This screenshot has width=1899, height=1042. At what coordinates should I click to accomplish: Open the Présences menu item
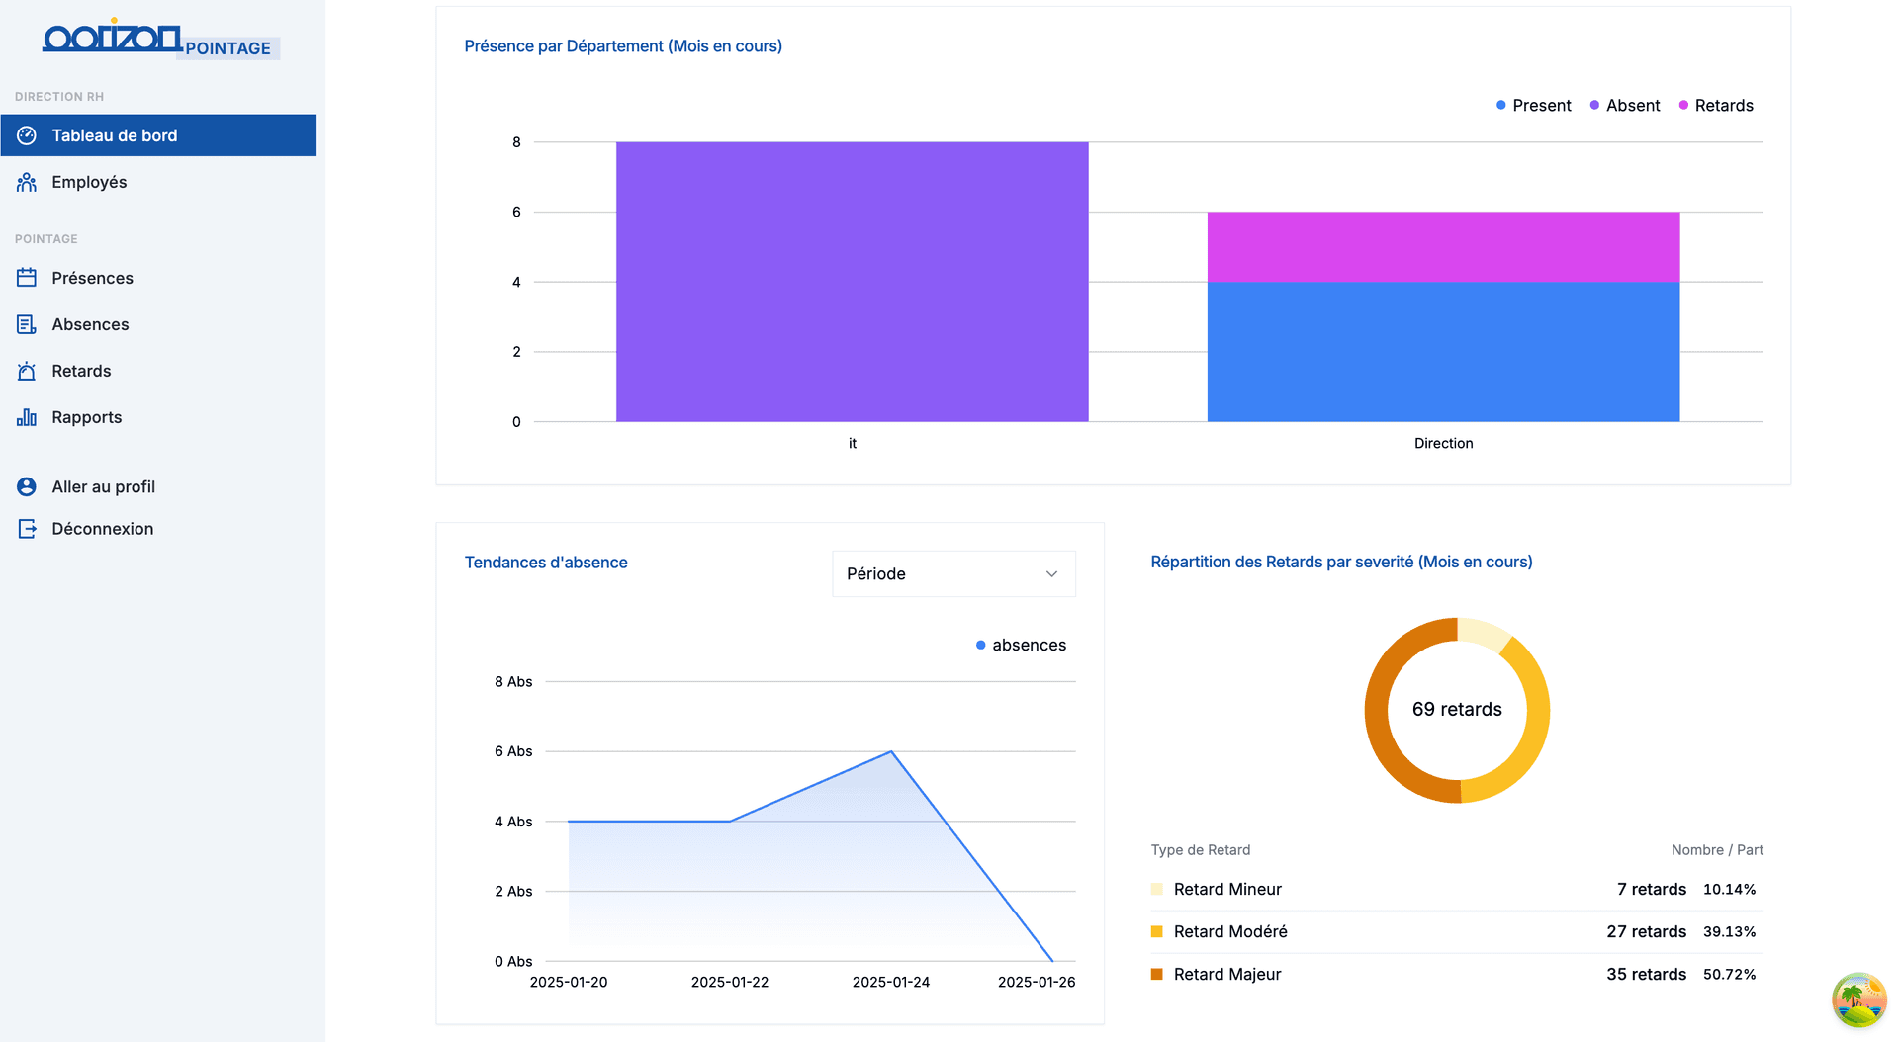92,278
